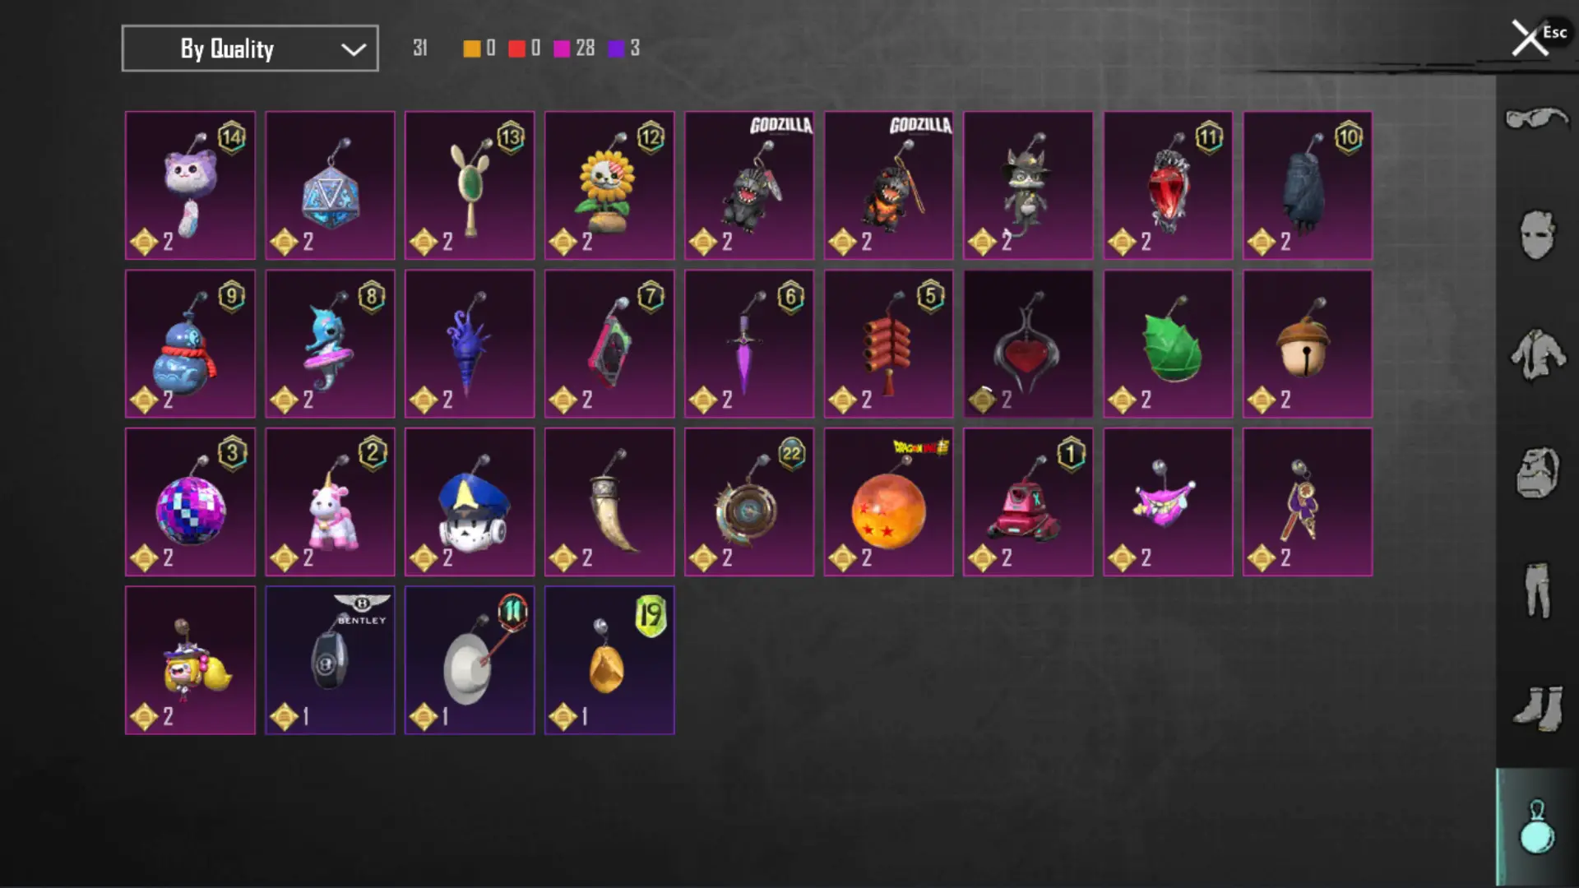Screen dimensions: 1579x888
Task: Select the ornament charm category icon
Action: click(1536, 827)
